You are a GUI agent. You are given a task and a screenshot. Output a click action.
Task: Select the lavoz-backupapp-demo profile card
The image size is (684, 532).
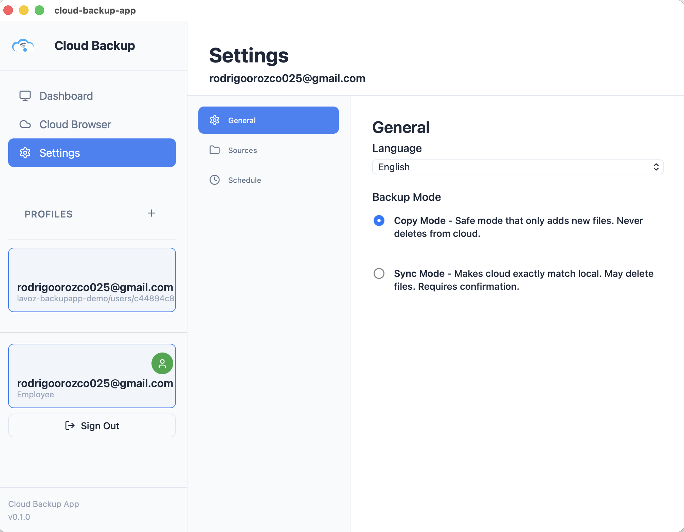tap(92, 280)
